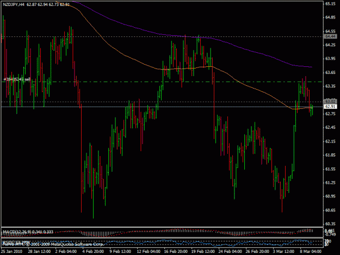Click the 63.02 highlighted price tag
Image resolution: width=340 pixels, height=255 pixels.
330,101
